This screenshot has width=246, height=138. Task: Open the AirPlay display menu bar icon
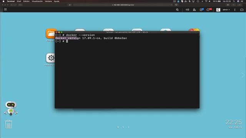[193, 1]
